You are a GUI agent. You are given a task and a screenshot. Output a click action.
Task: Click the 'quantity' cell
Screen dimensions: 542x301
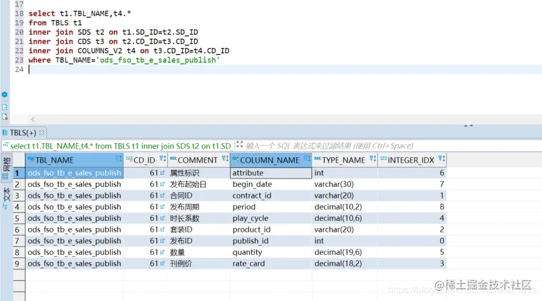pyautogui.click(x=271, y=252)
